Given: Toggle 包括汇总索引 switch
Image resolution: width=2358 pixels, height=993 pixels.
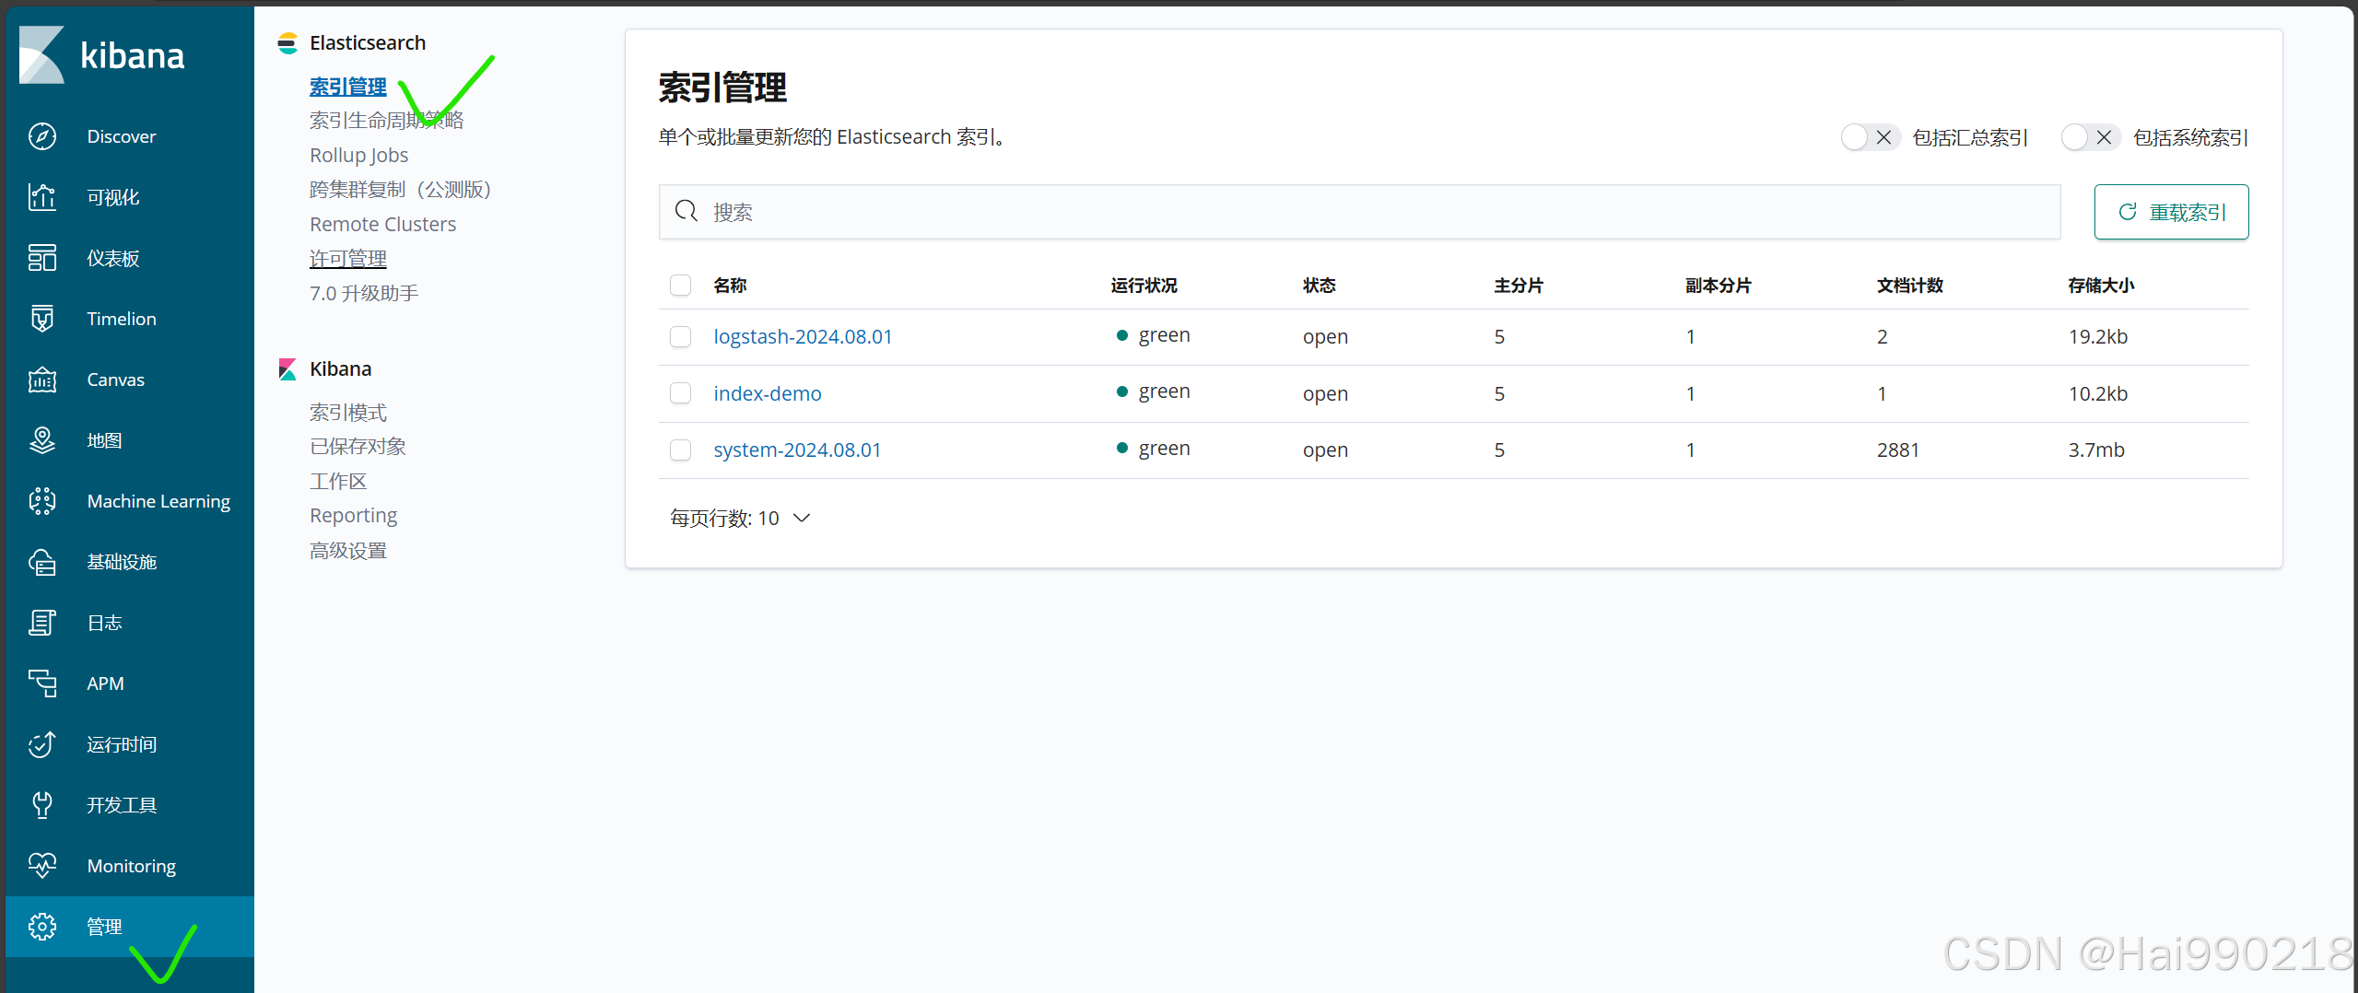Looking at the screenshot, I should coord(1870,137).
